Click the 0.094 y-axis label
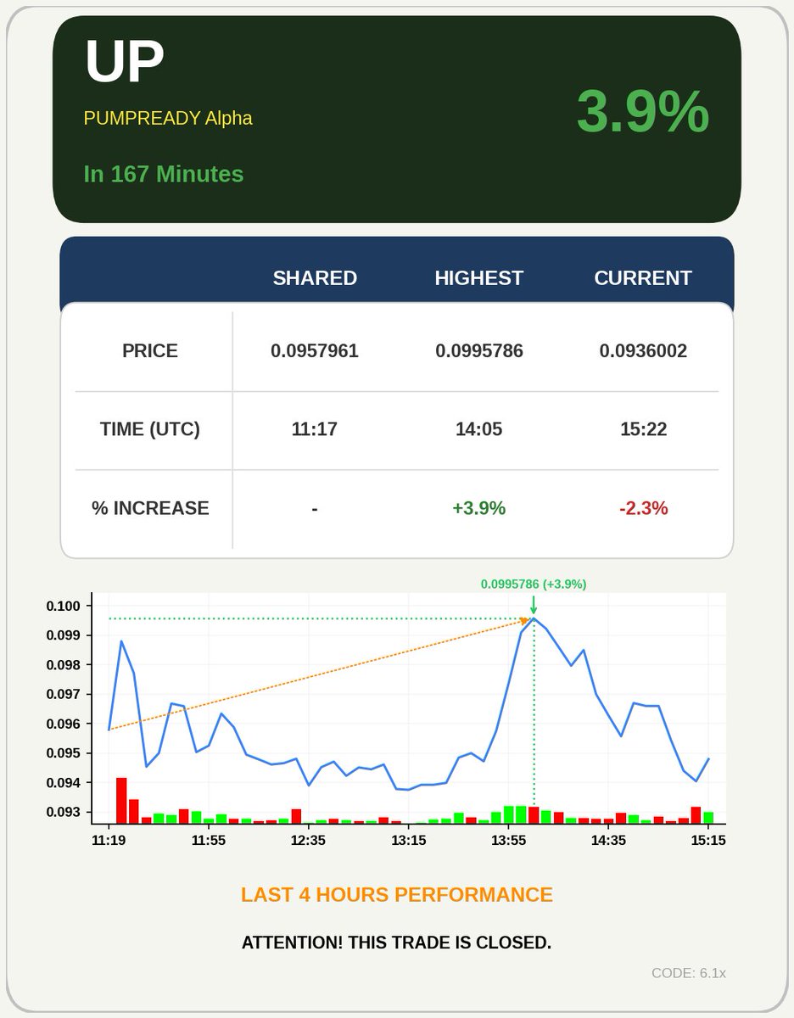Viewport: 794px width, 1018px height. [x=64, y=782]
